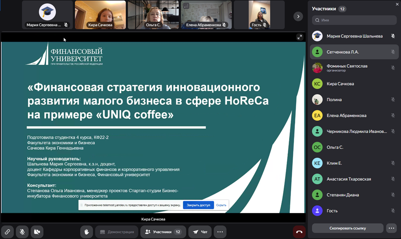
Task: Click the red hang up call icon
Action: (299, 232)
